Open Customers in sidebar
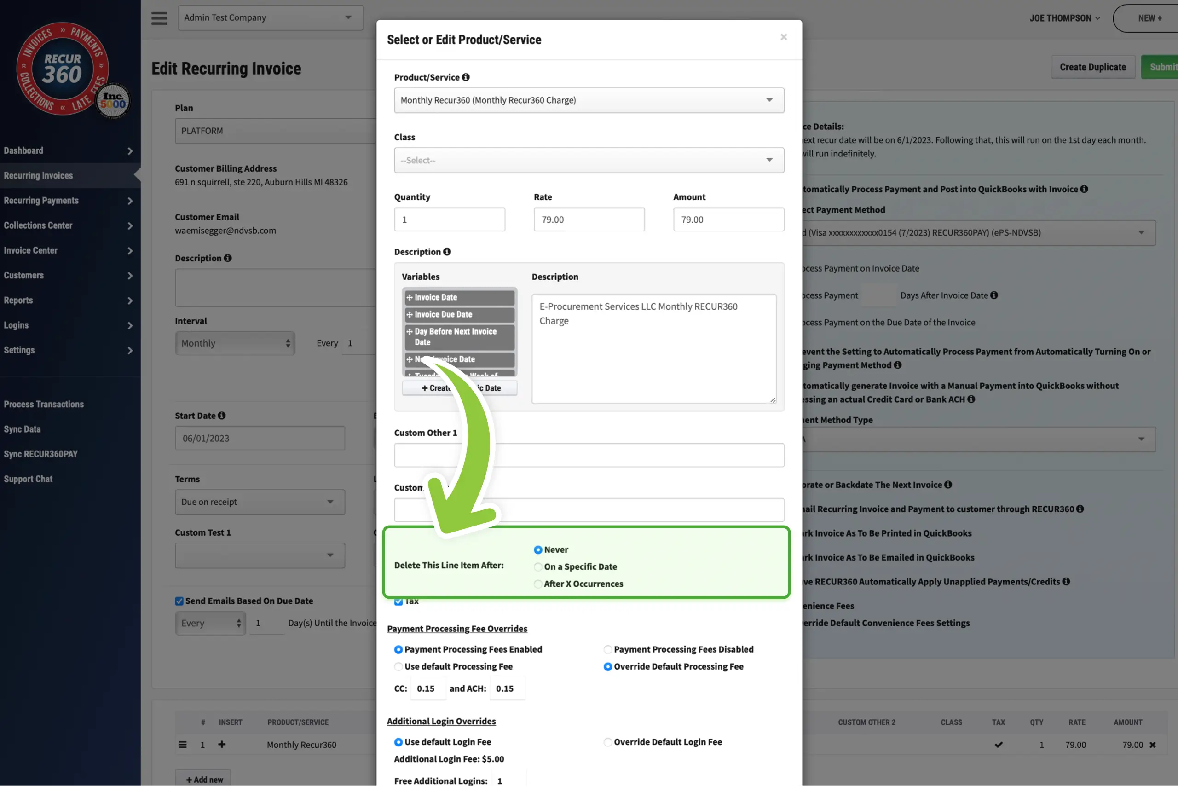Viewport: 1178px width, 786px height. [23, 275]
